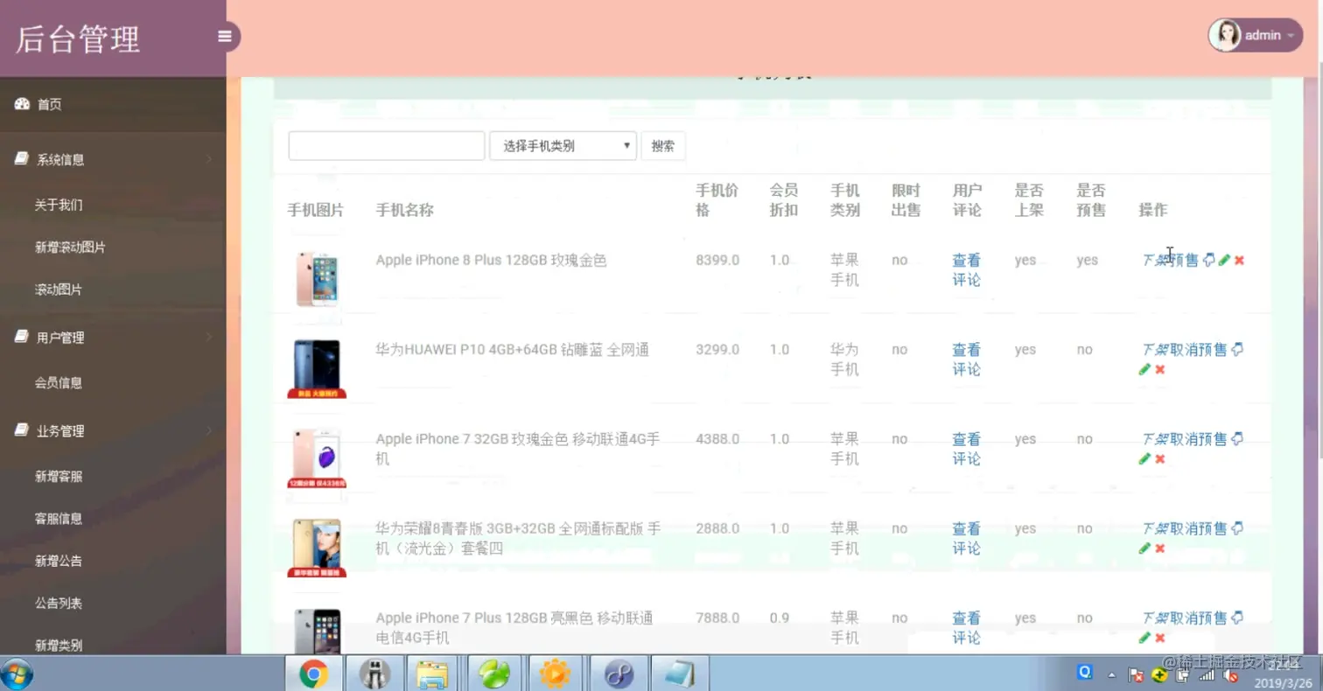The image size is (1323, 691).
Task: Click the Windows Start button
Action: click(x=17, y=674)
